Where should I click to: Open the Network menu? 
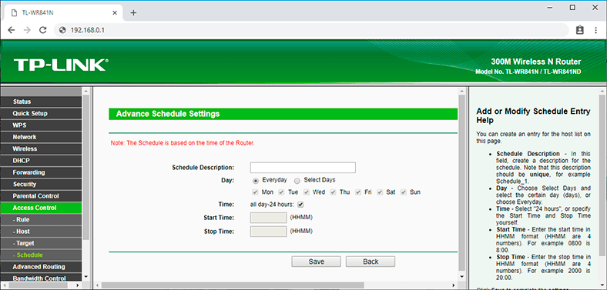click(41, 137)
